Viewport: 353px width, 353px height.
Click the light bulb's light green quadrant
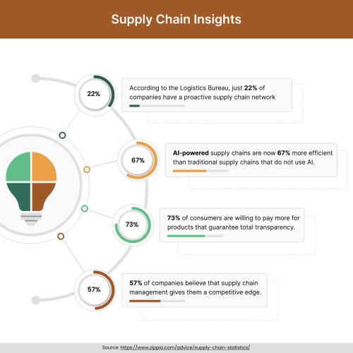click(20, 168)
